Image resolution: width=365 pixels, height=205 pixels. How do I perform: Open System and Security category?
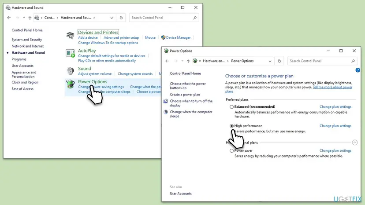click(27, 40)
